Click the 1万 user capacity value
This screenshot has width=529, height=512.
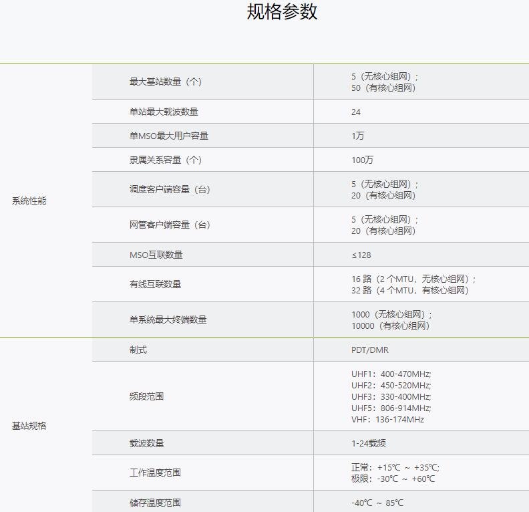tap(358, 136)
